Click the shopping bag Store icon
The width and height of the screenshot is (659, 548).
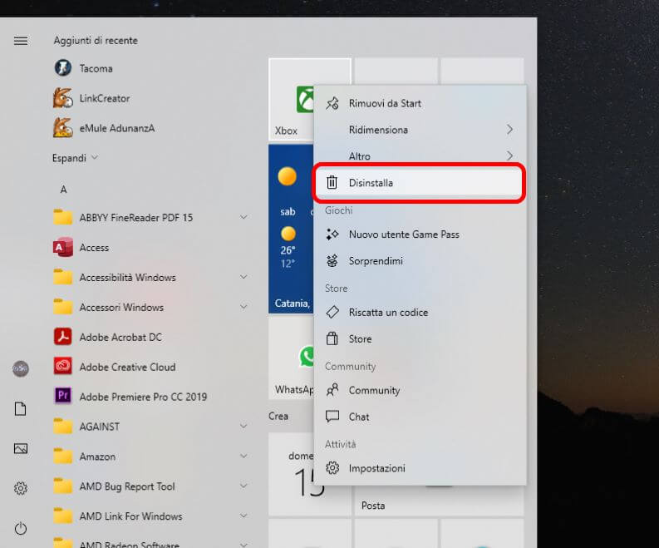(332, 338)
